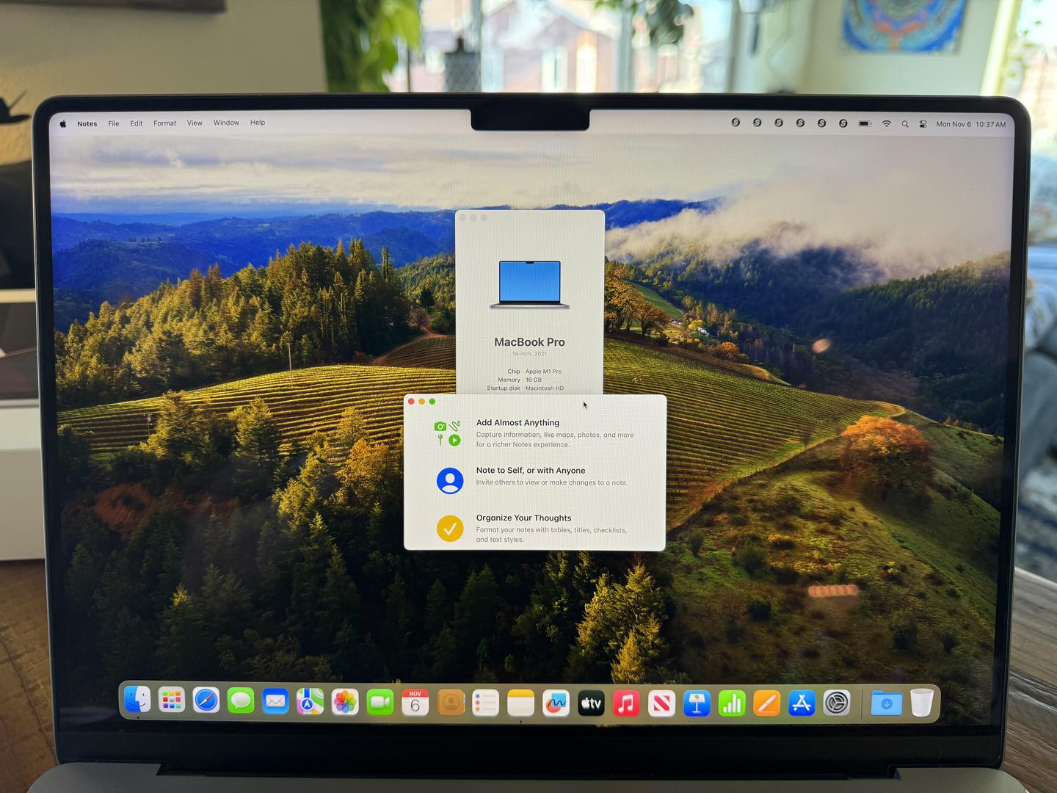Click the "MacBook Pro" title in About window
The height and width of the screenshot is (793, 1057).
pos(529,342)
